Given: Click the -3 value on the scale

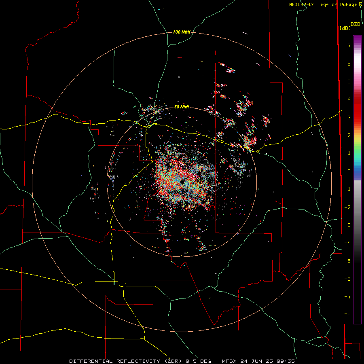Looking at the screenshot, I should click(347, 225).
